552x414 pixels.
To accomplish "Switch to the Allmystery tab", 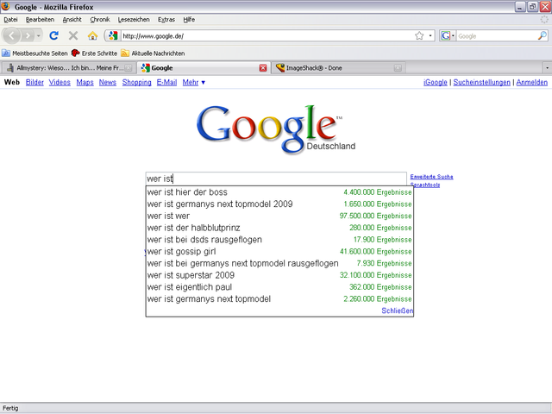I will click(x=68, y=68).
